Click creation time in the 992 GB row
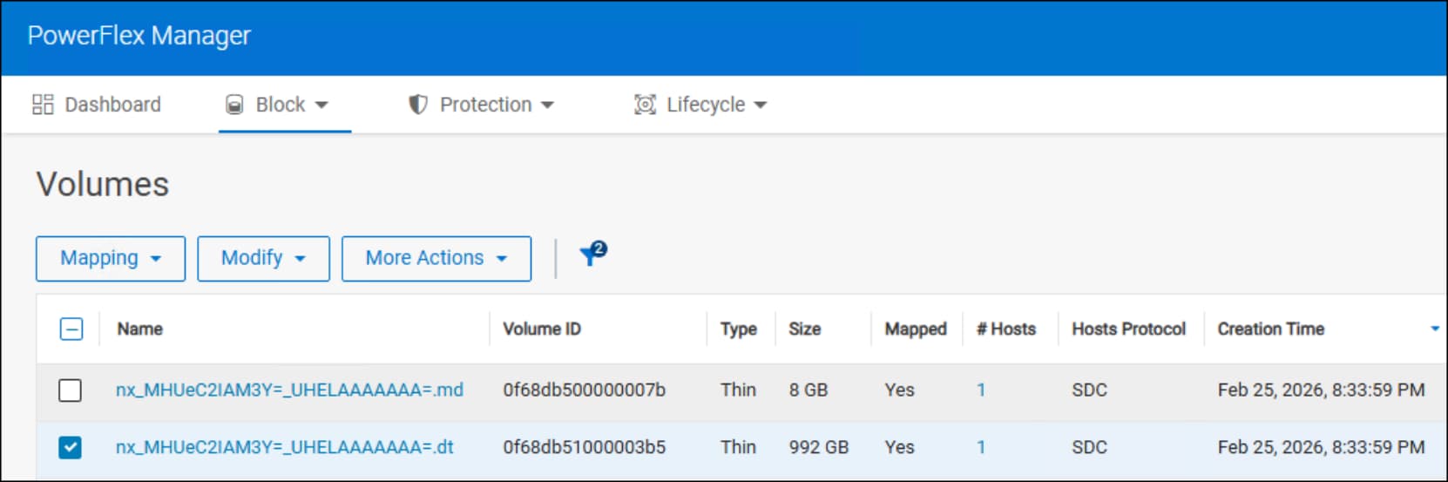Viewport: 1448px width, 482px height. pyautogui.click(x=1322, y=447)
